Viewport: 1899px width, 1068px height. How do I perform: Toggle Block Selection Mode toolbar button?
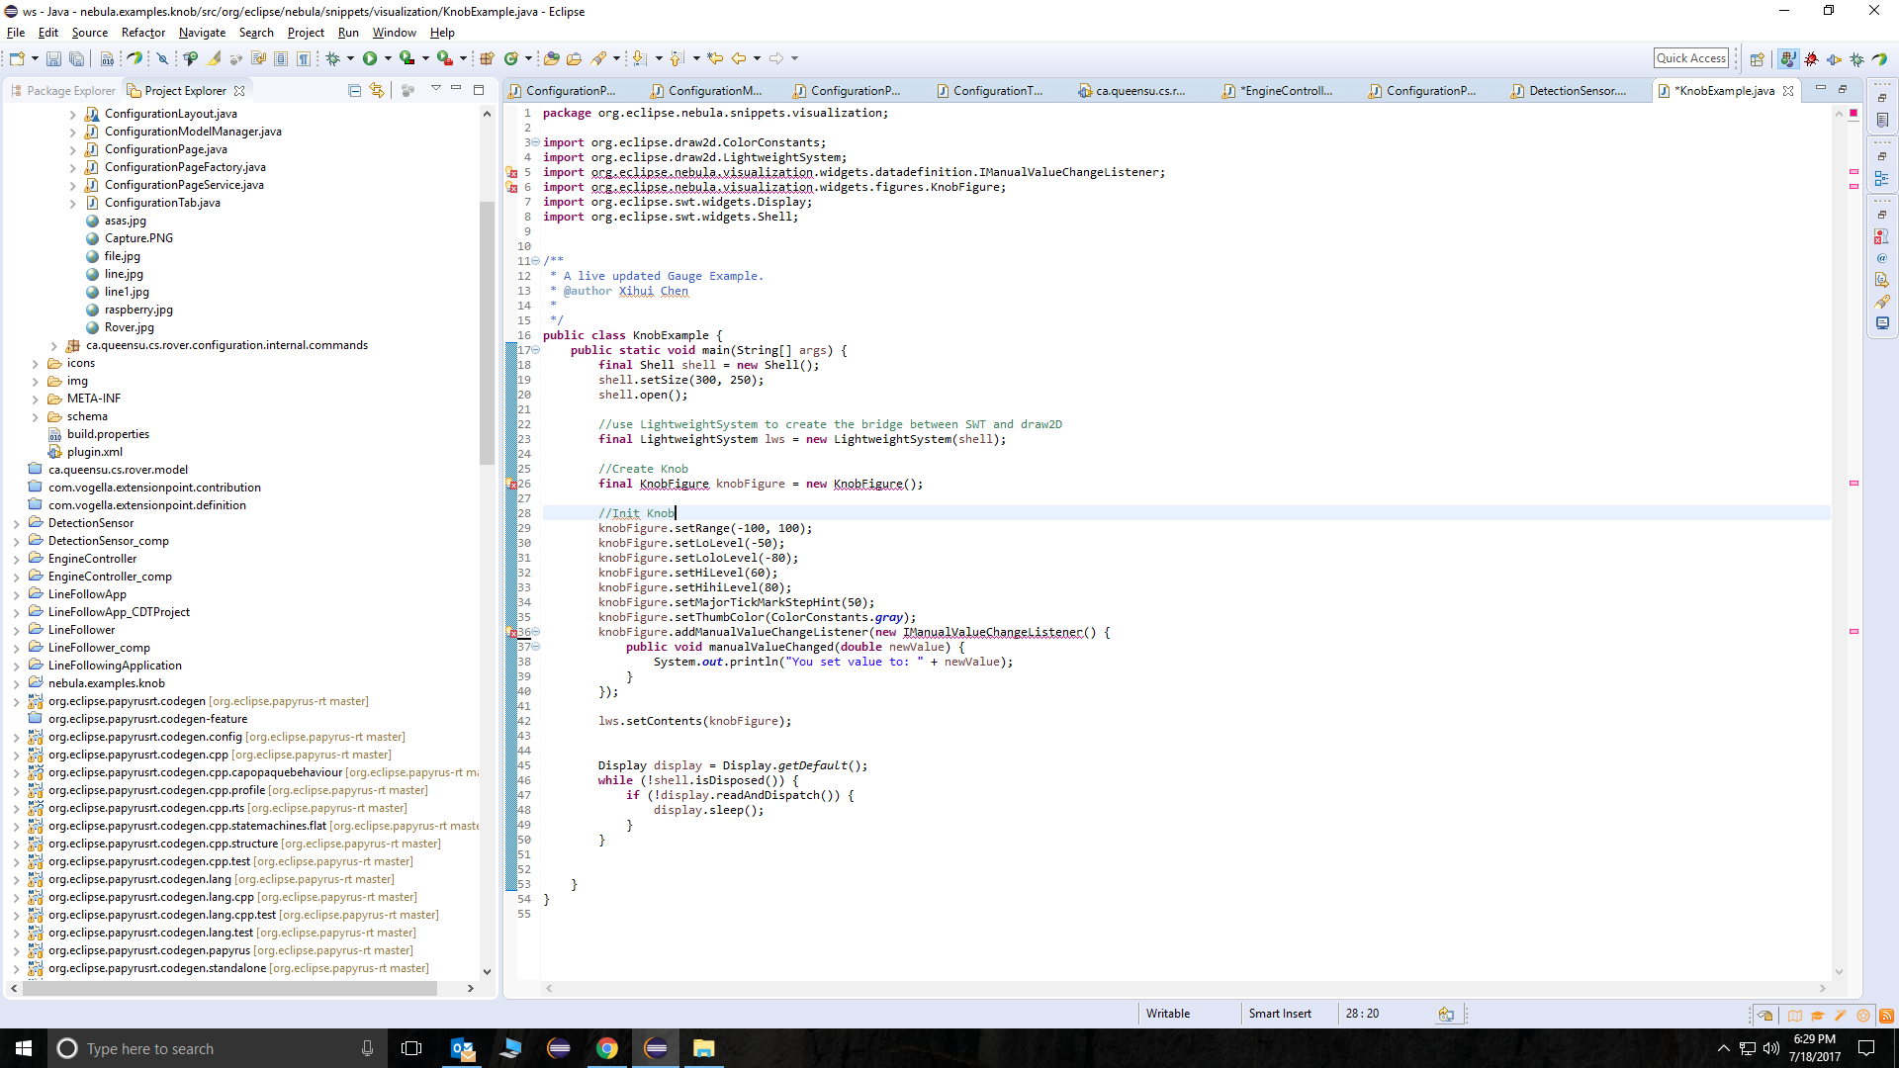[281, 58]
